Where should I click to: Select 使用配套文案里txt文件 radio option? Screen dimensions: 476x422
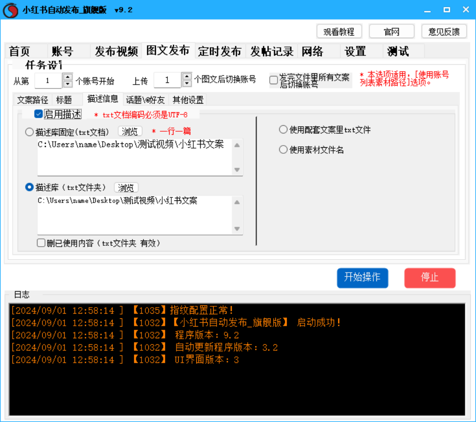coord(283,130)
